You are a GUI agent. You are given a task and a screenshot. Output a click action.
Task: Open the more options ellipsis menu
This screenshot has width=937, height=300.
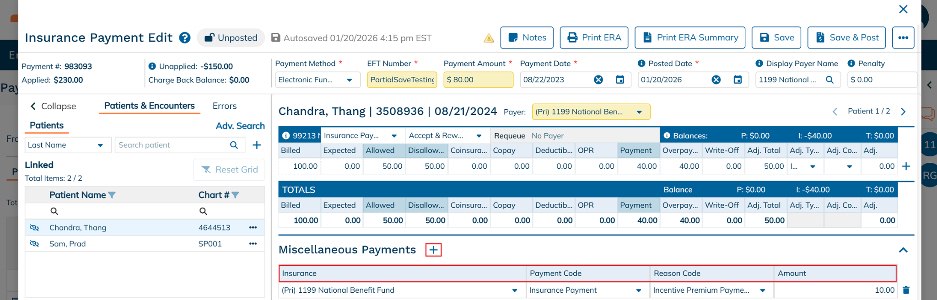[903, 37]
